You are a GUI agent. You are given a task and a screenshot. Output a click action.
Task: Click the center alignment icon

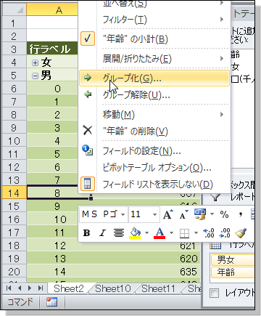[119, 232]
